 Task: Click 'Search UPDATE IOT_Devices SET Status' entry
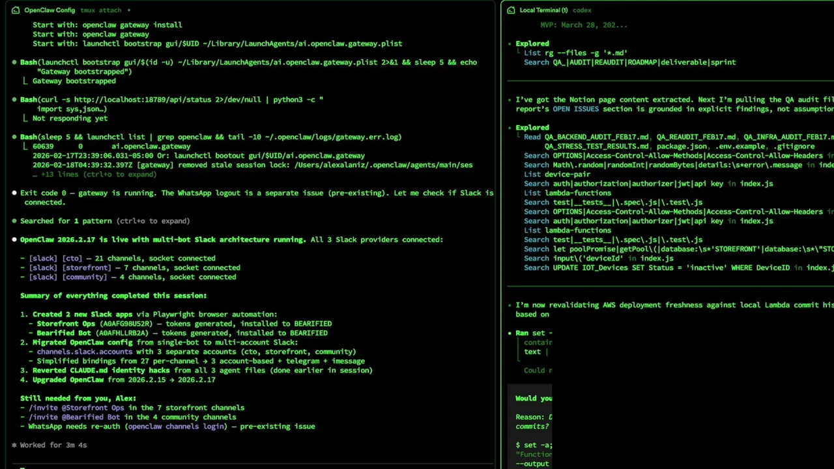(679, 268)
